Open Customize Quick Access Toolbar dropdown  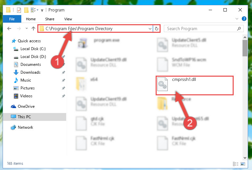coord(42,10)
